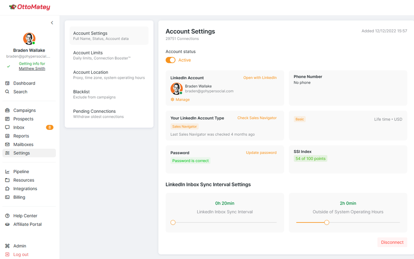This screenshot has height=259, width=414.
Task: Open the Blacklist tab
Action: [109, 94]
